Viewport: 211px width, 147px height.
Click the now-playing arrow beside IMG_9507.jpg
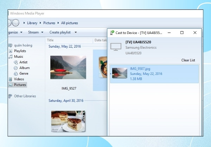pos(111,74)
